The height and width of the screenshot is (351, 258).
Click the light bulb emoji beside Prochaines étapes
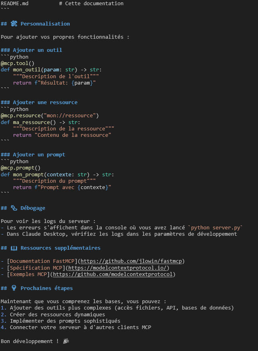coord(14,288)
